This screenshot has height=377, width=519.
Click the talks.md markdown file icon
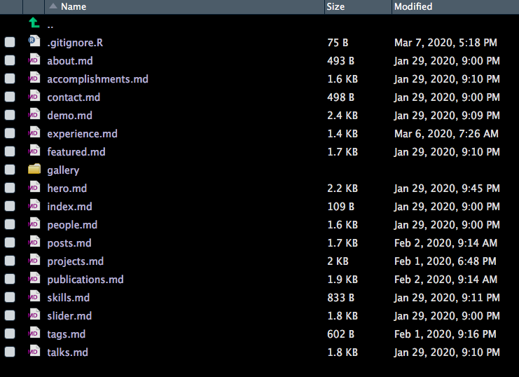coord(34,352)
